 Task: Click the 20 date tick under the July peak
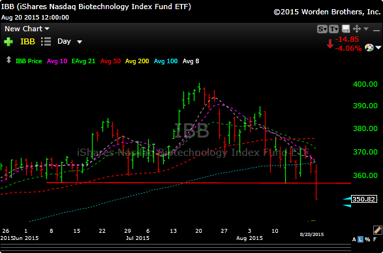tap(198, 231)
